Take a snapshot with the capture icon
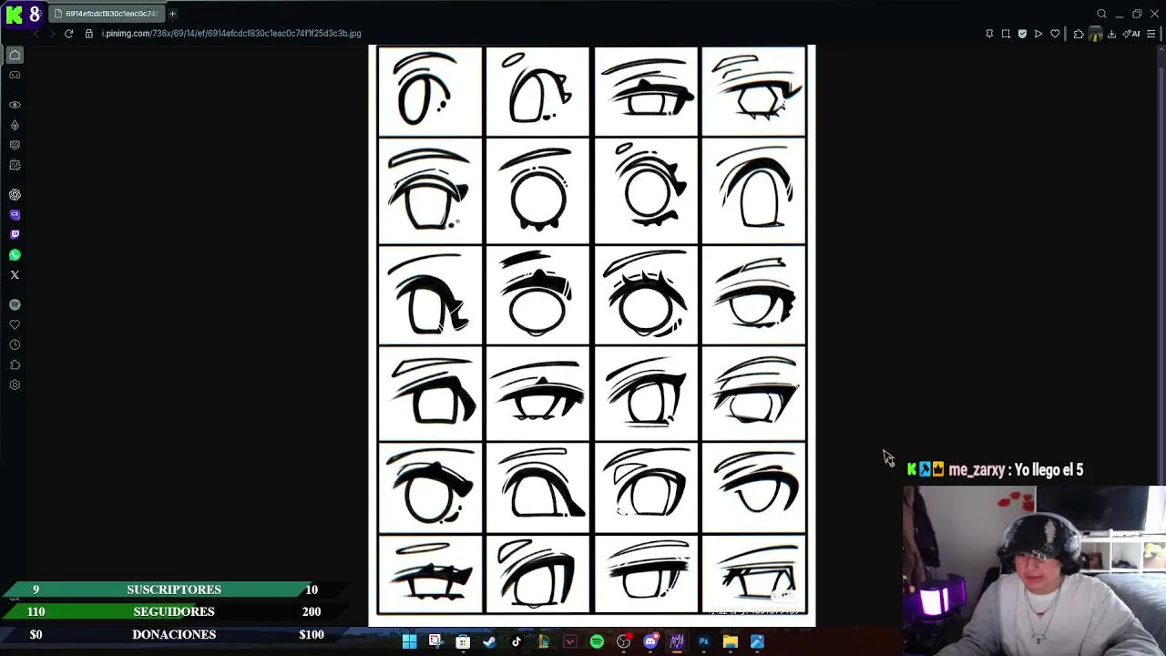The width and height of the screenshot is (1166, 656). 1006,34
